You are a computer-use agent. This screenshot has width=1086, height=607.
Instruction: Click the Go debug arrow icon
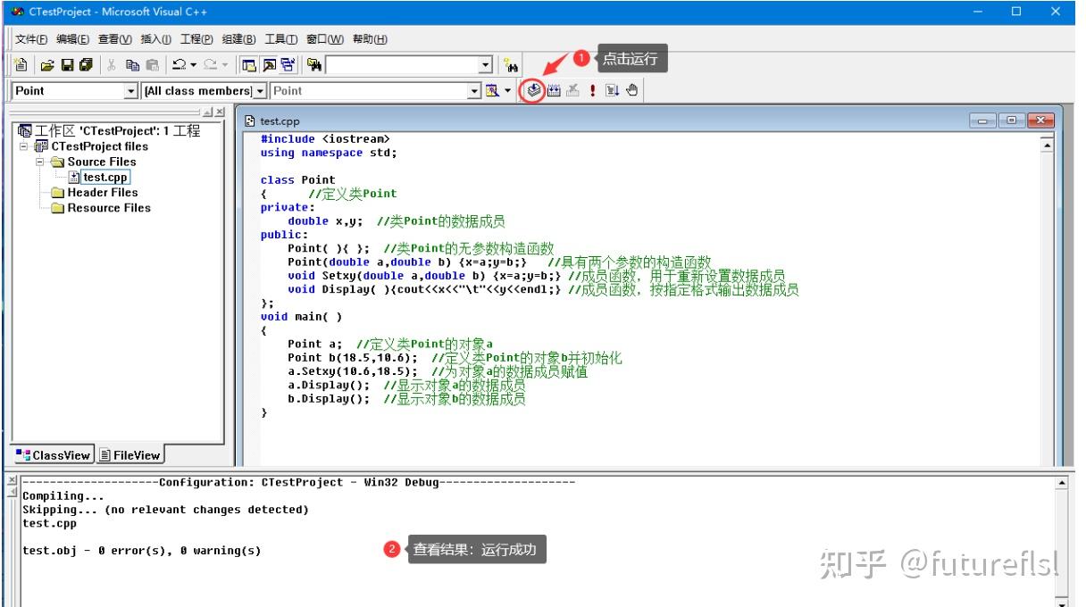point(613,89)
